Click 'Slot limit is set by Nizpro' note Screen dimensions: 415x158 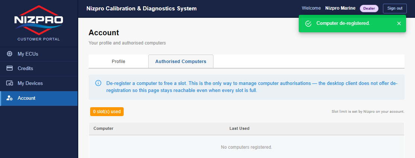(x=368, y=112)
